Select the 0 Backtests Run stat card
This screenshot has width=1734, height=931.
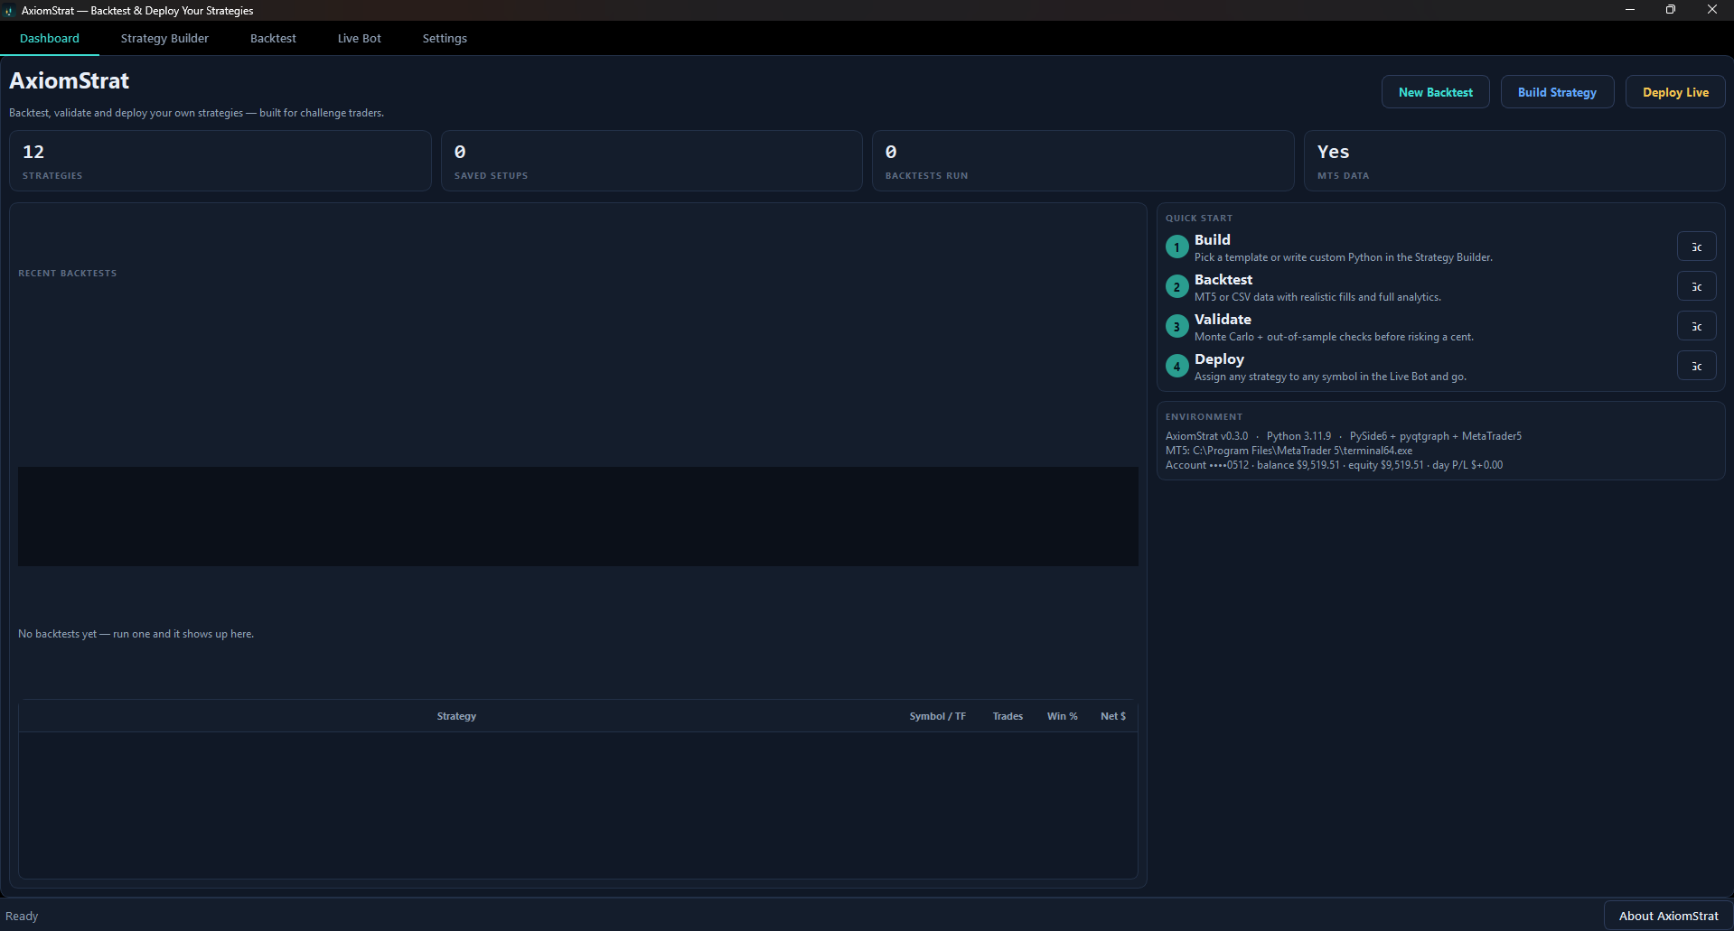tap(1083, 161)
